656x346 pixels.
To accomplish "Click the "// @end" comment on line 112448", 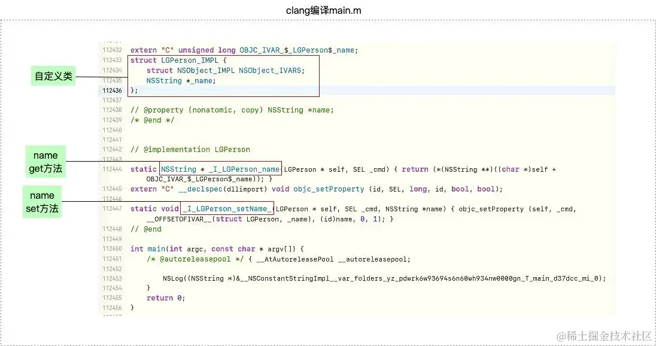I will coord(145,229).
